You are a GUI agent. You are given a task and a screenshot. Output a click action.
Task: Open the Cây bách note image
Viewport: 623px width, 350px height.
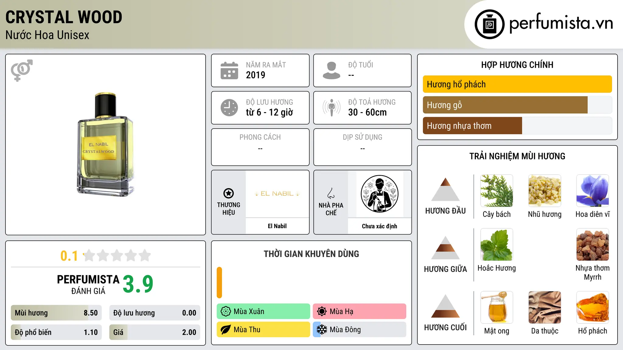(497, 191)
